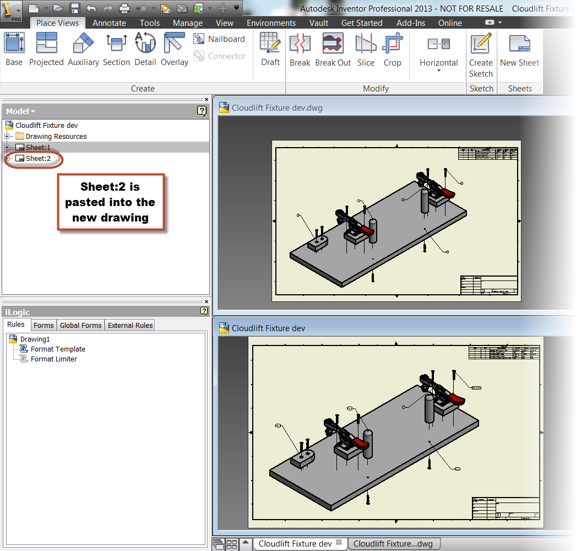This screenshot has height=551, width=576.
Task: Open the Online ribbon tab
Action: point(450,23)
